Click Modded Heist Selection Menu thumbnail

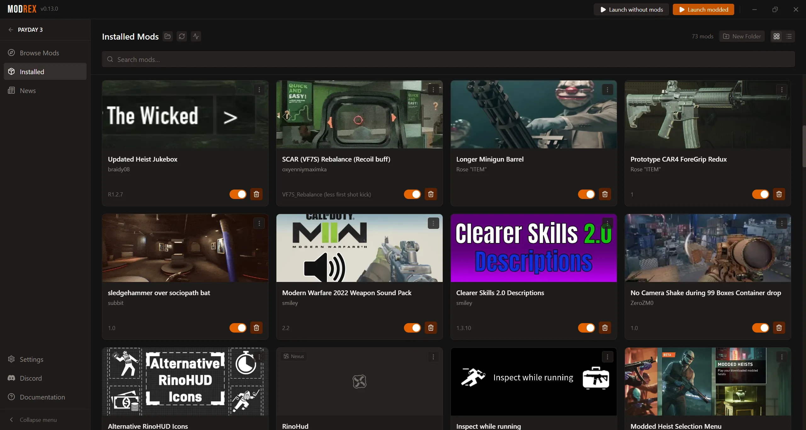click(x=708, y=382)
